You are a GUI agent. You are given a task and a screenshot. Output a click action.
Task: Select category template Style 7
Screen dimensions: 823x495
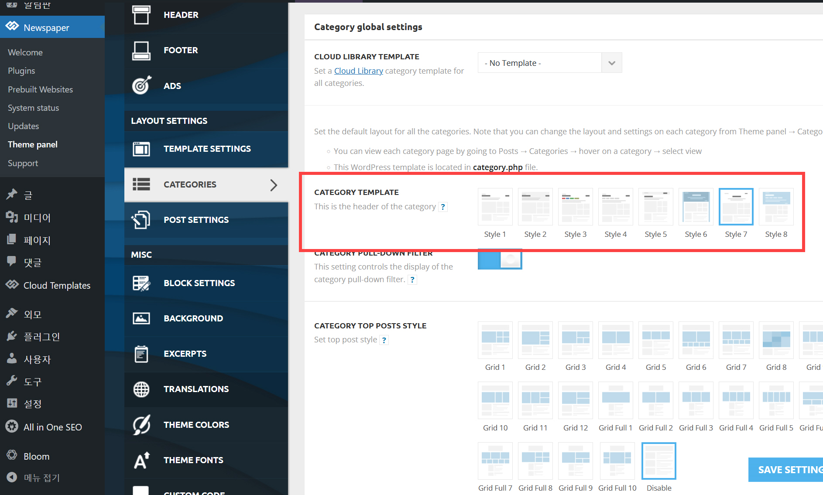pyautogui.click(x=736, y=207)
